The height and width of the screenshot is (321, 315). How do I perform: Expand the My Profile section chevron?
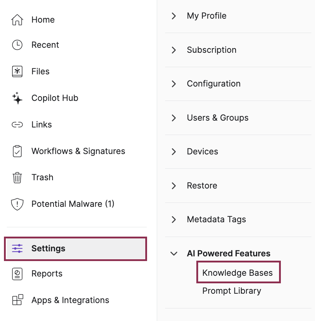pyautogui.click(x=174, y=16)
